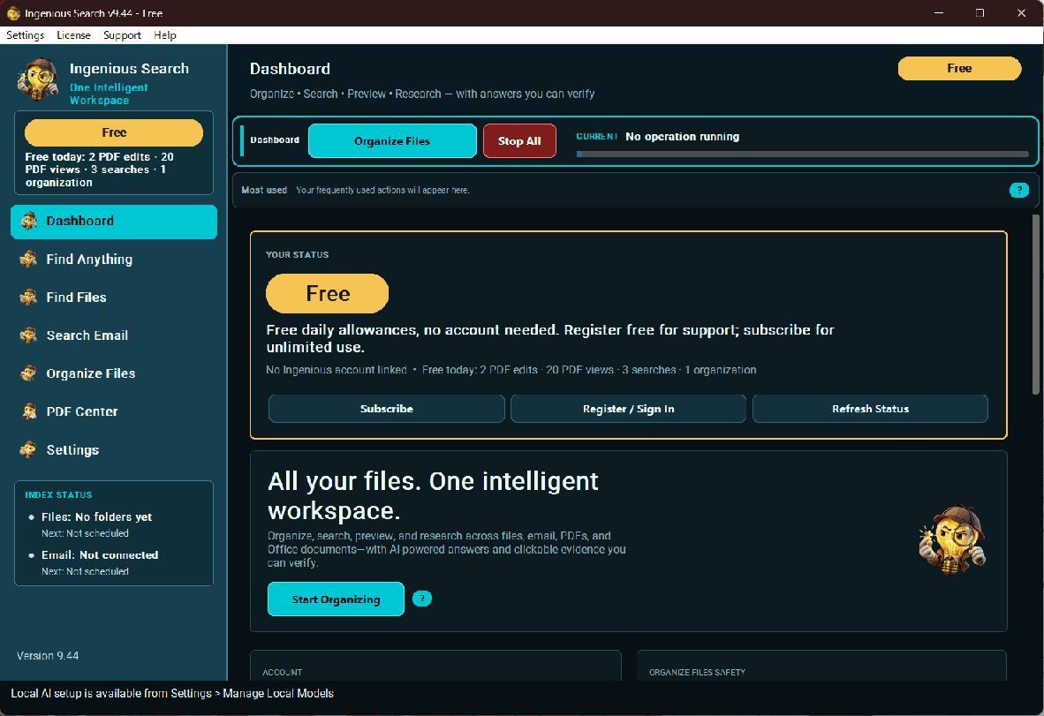This screenshot has width=1044, height=716.
Task: Click the operation progress bar
Action: click(802, 154)
